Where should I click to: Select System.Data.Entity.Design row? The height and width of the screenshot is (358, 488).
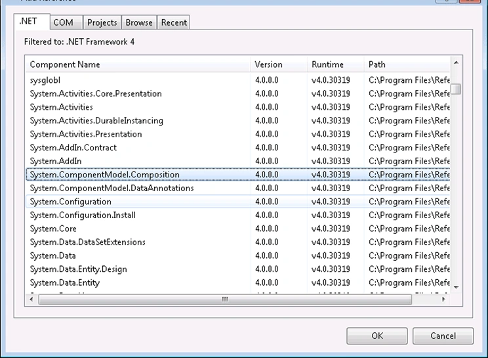coord(238,269)
